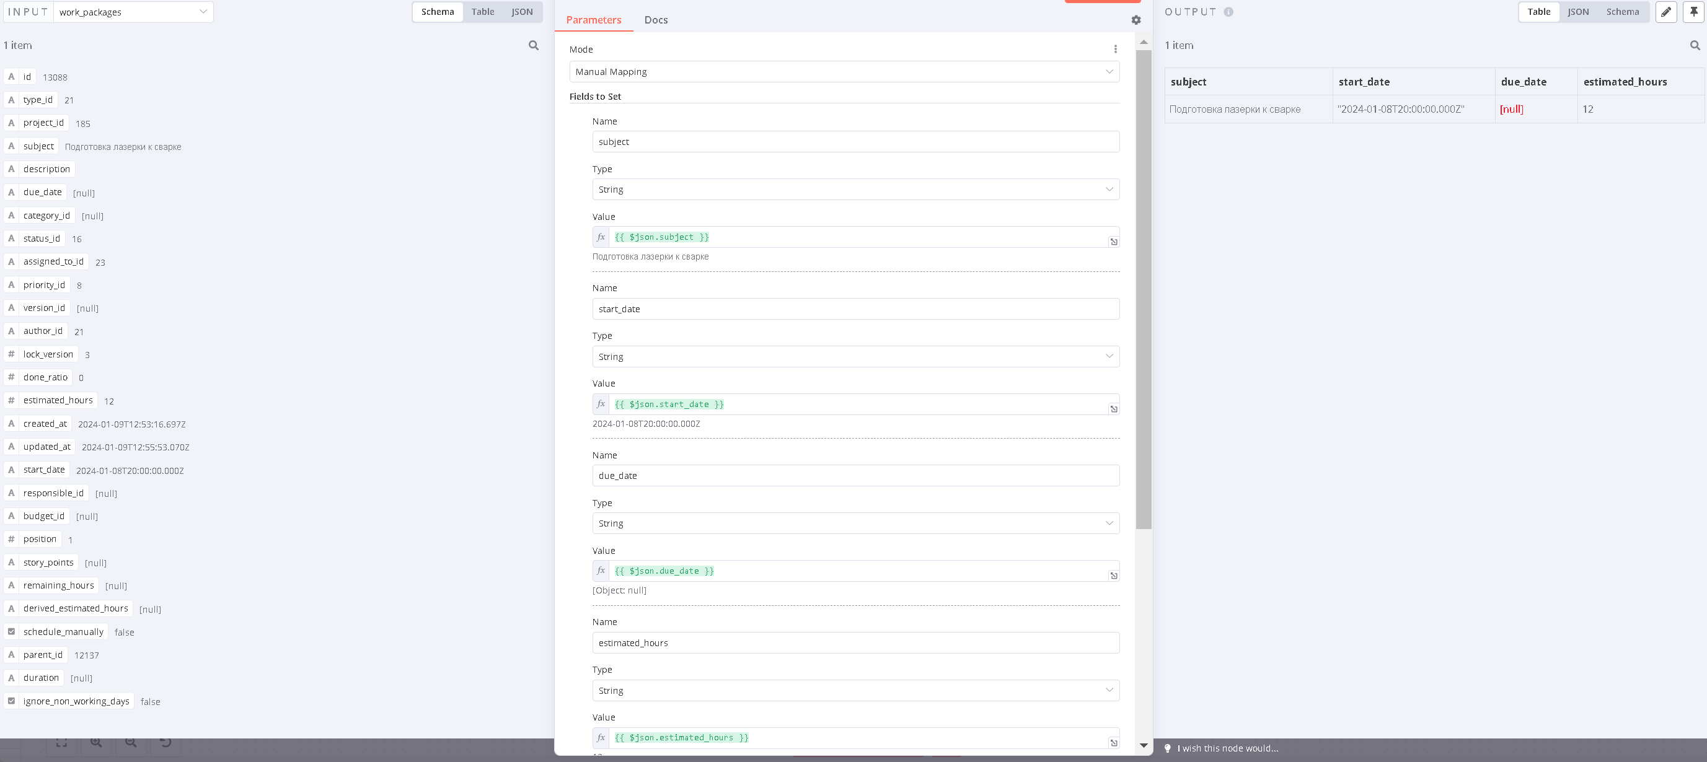Open node settings gear icon
The image size is (1707, 762).
coord(1136,20)
